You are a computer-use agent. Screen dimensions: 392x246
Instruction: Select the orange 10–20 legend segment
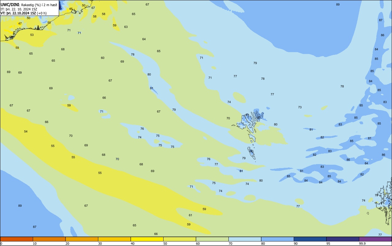(x=49, y=239)
